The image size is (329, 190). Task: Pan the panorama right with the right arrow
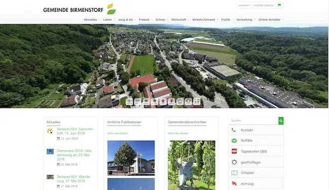pos(154,101)
